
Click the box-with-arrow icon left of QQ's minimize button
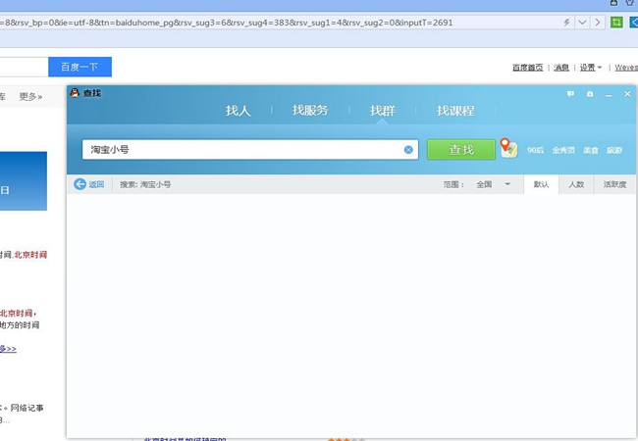click(590, 94)
